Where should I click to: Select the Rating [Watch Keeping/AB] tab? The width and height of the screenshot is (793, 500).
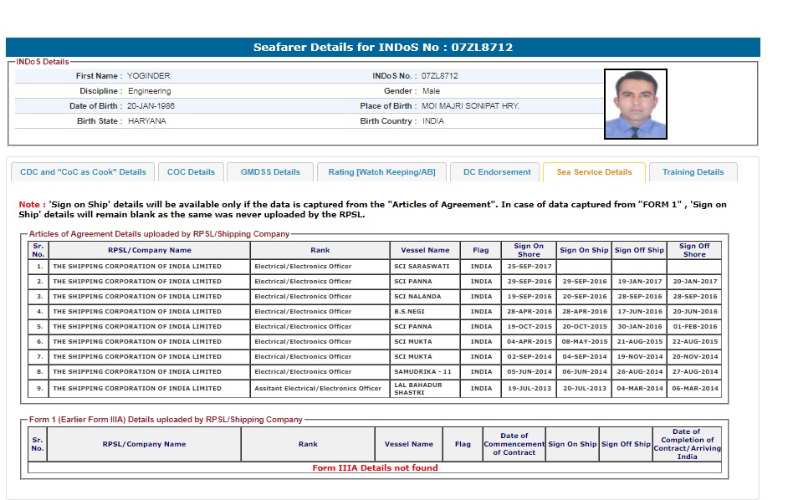point(381,172)
